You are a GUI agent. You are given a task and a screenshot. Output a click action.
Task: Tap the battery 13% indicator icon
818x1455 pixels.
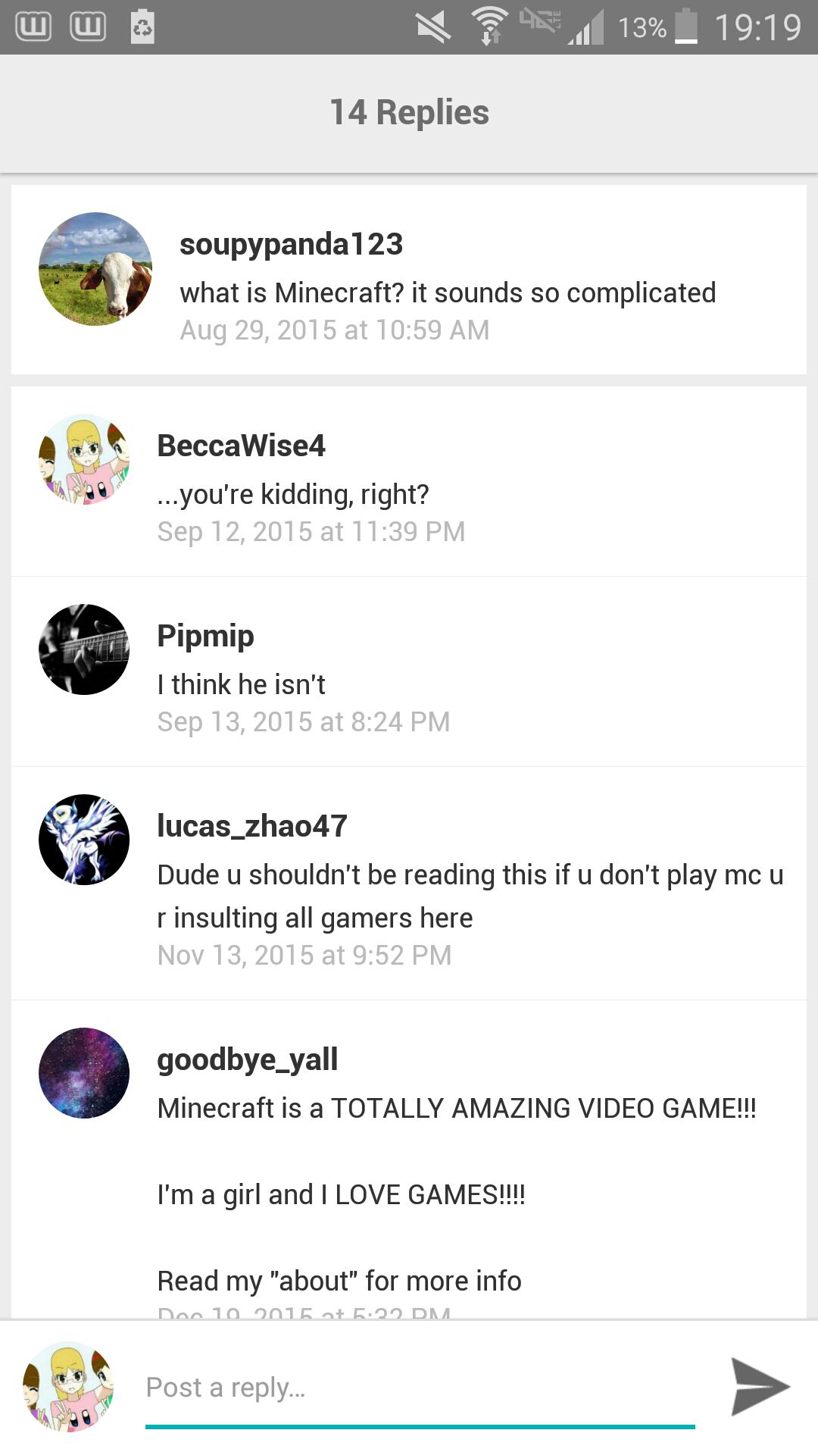(x=686, y=27)
